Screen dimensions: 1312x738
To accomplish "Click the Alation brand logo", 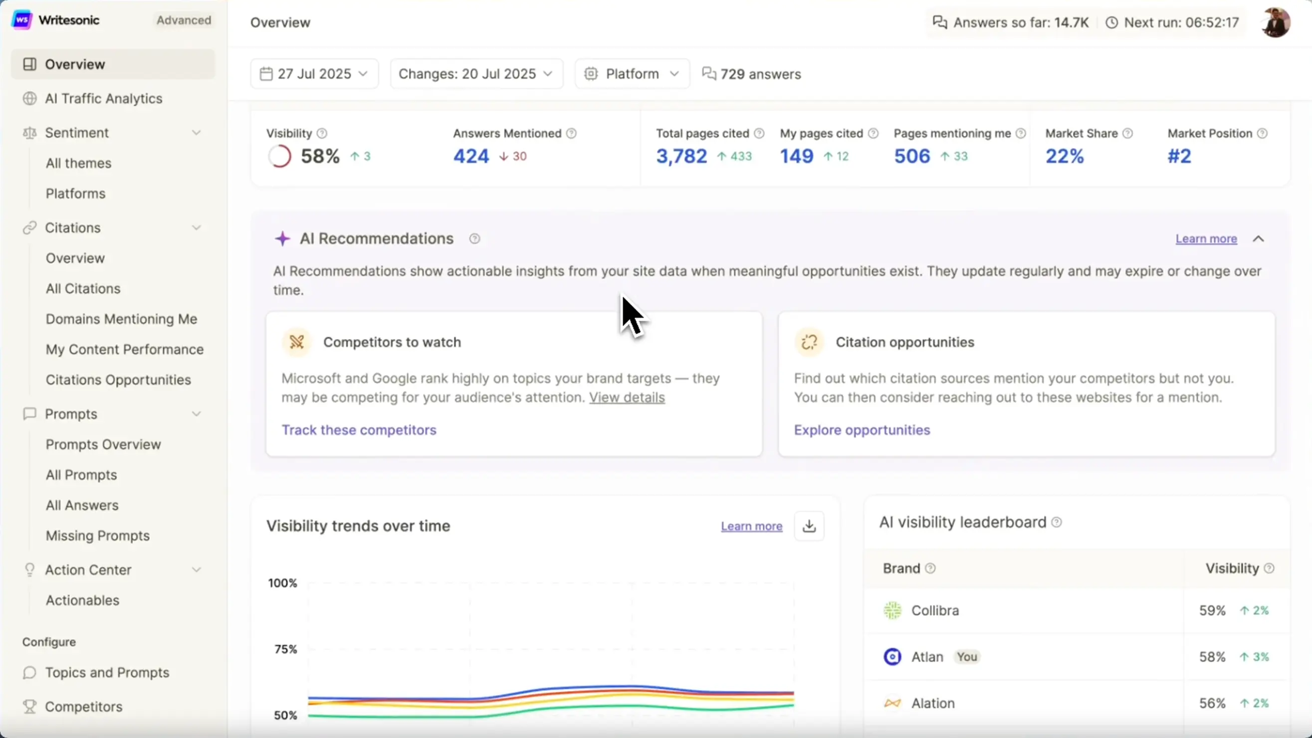I will (892, 704).
